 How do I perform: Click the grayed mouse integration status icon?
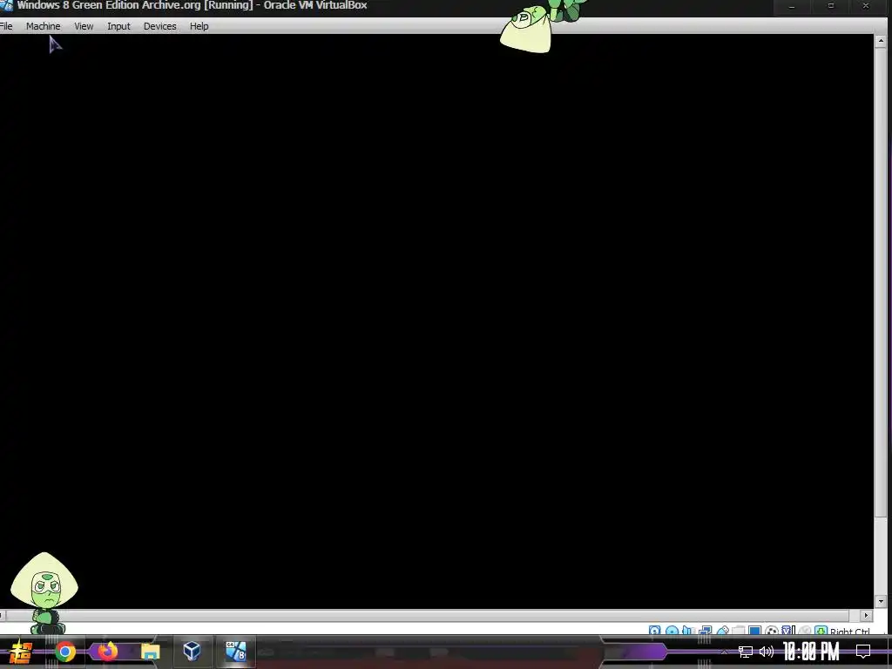(804, 631)
